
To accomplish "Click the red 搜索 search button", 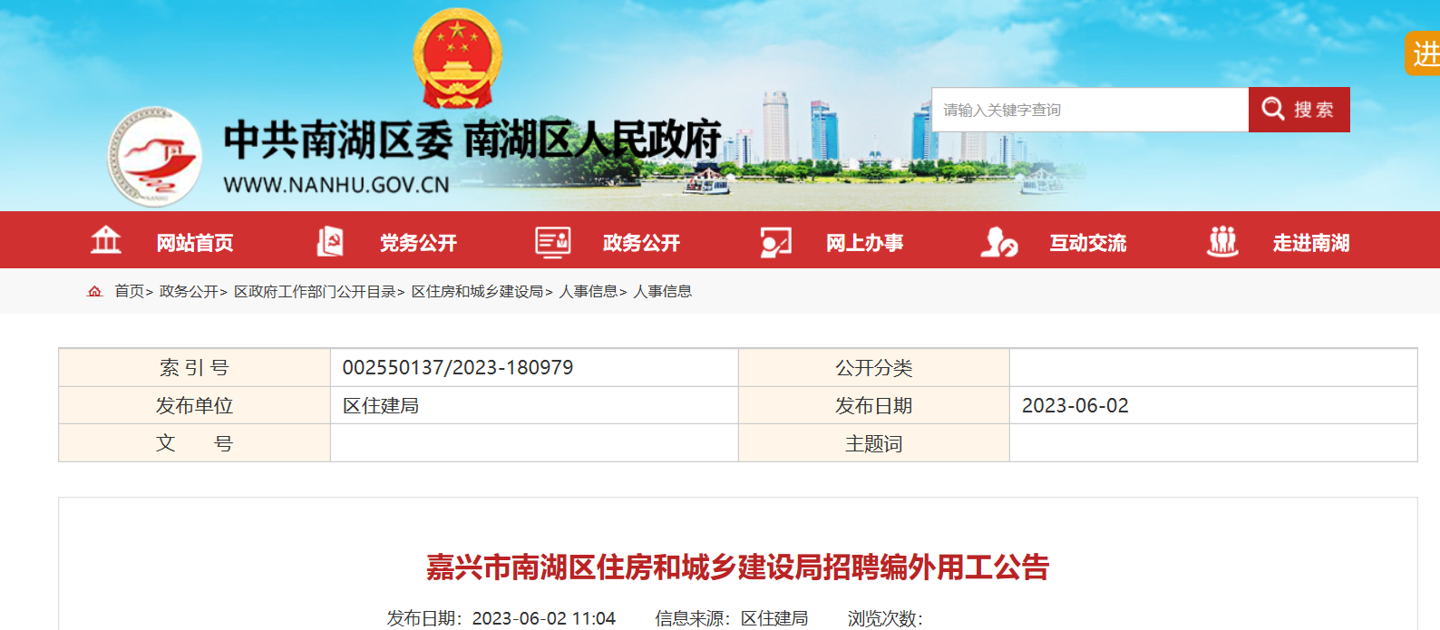I will pyautogui.click(x=1299, y=110).
